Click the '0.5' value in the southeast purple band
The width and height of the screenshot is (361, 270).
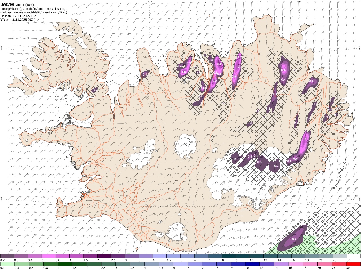pos(295,159)
